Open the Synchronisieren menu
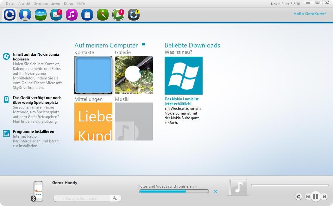 coord(47,3)
